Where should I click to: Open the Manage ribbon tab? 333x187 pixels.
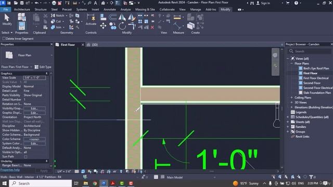tap(196, 9)
